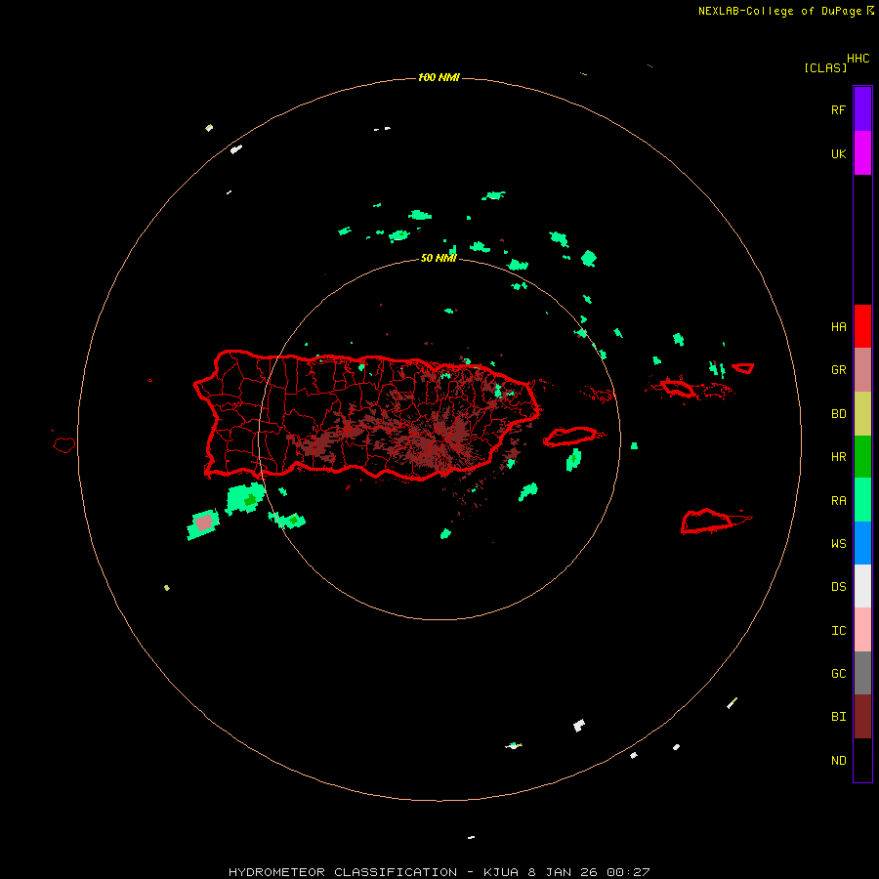Click the white DS legend swatch
Viewport: 879px width, 879px height.
[x=862, y=586]
